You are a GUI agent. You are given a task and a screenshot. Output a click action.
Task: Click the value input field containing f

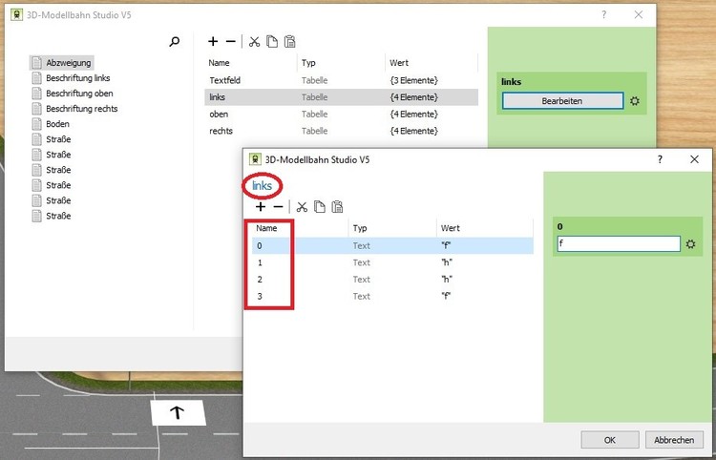619,243
